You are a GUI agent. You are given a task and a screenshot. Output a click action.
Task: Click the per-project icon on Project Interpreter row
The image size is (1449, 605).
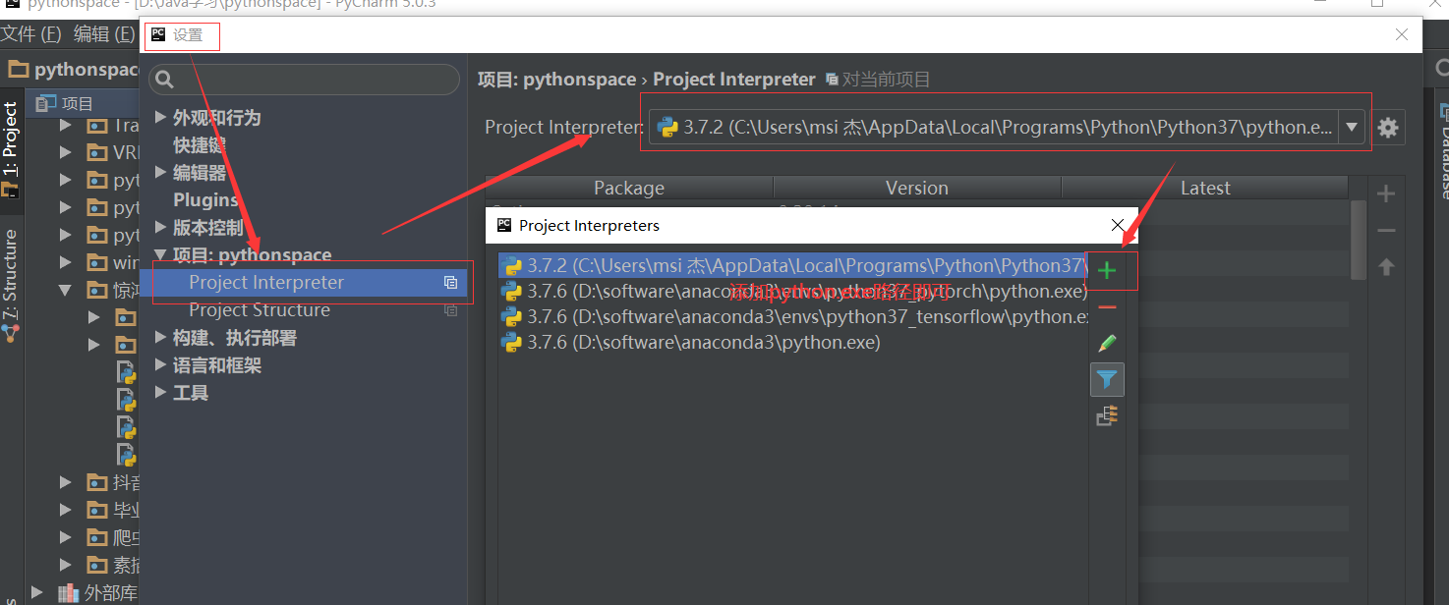click(x=450, y=283)
